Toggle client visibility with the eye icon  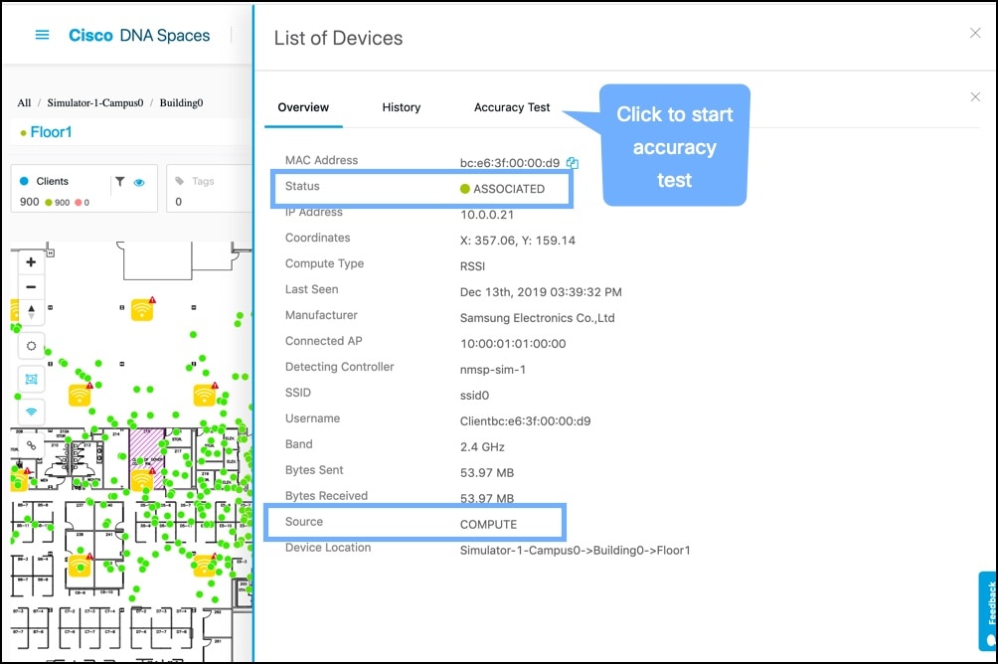(x=139, y=182)
